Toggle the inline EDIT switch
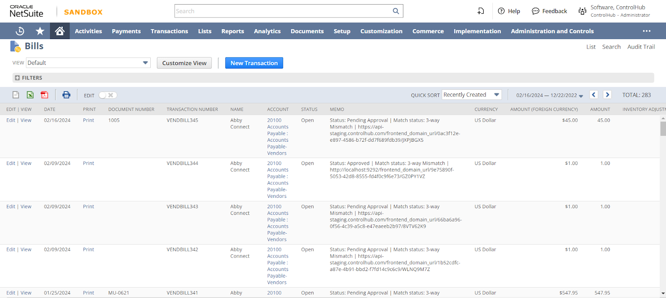The image size is (666, 298). (x=108, y=95)
